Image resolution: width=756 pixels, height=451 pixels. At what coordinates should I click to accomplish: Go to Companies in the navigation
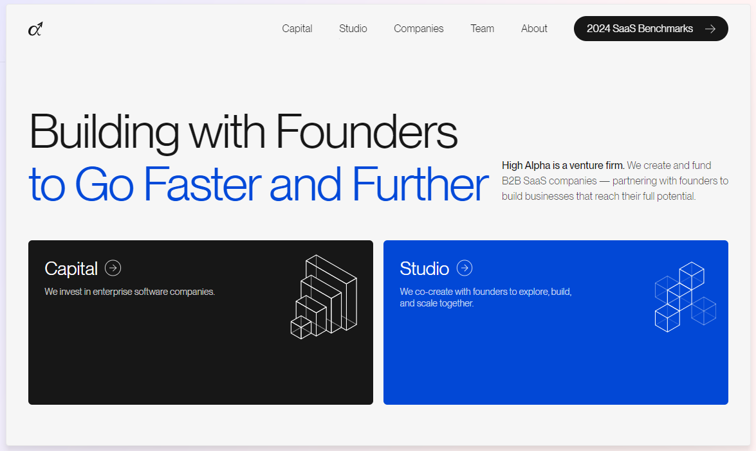418,28
